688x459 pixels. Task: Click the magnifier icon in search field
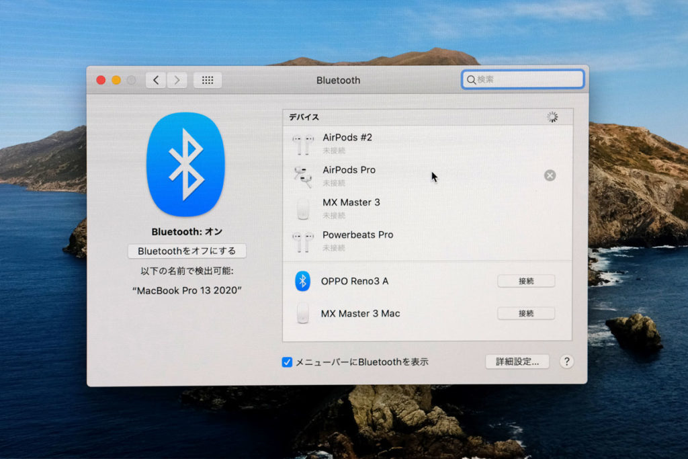[x=471, y=79]
